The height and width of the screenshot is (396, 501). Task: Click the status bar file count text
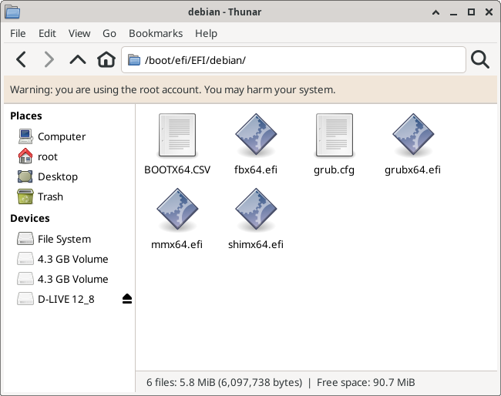pos(224,382)
